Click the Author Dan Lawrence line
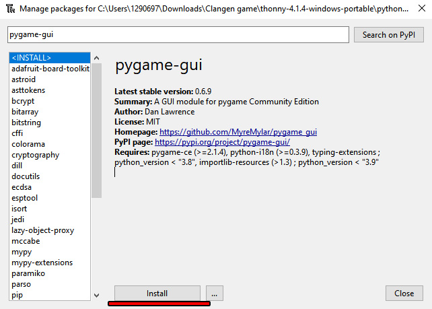 [154, 112]
